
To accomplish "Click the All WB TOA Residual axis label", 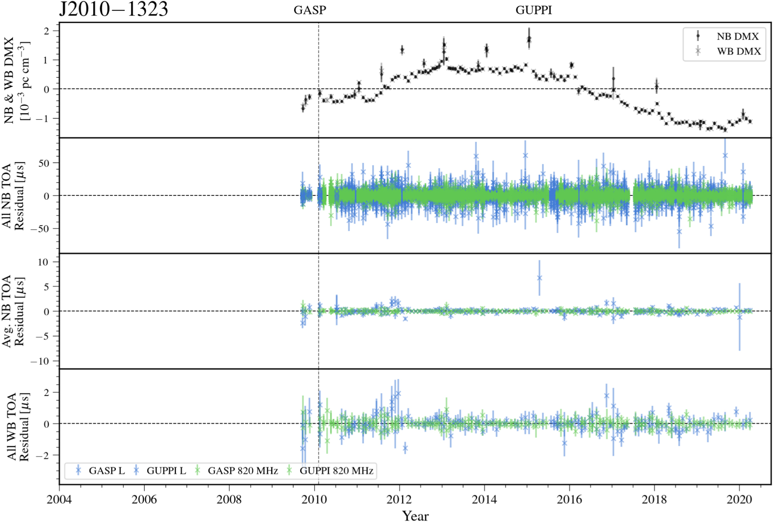I will 17,427.
